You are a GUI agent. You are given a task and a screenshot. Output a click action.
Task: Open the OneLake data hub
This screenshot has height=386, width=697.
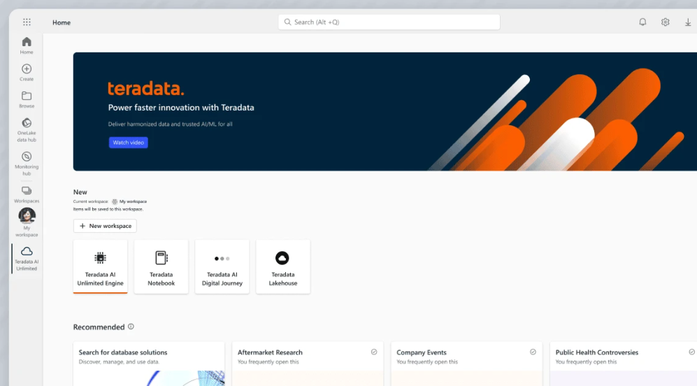(27, 130)
